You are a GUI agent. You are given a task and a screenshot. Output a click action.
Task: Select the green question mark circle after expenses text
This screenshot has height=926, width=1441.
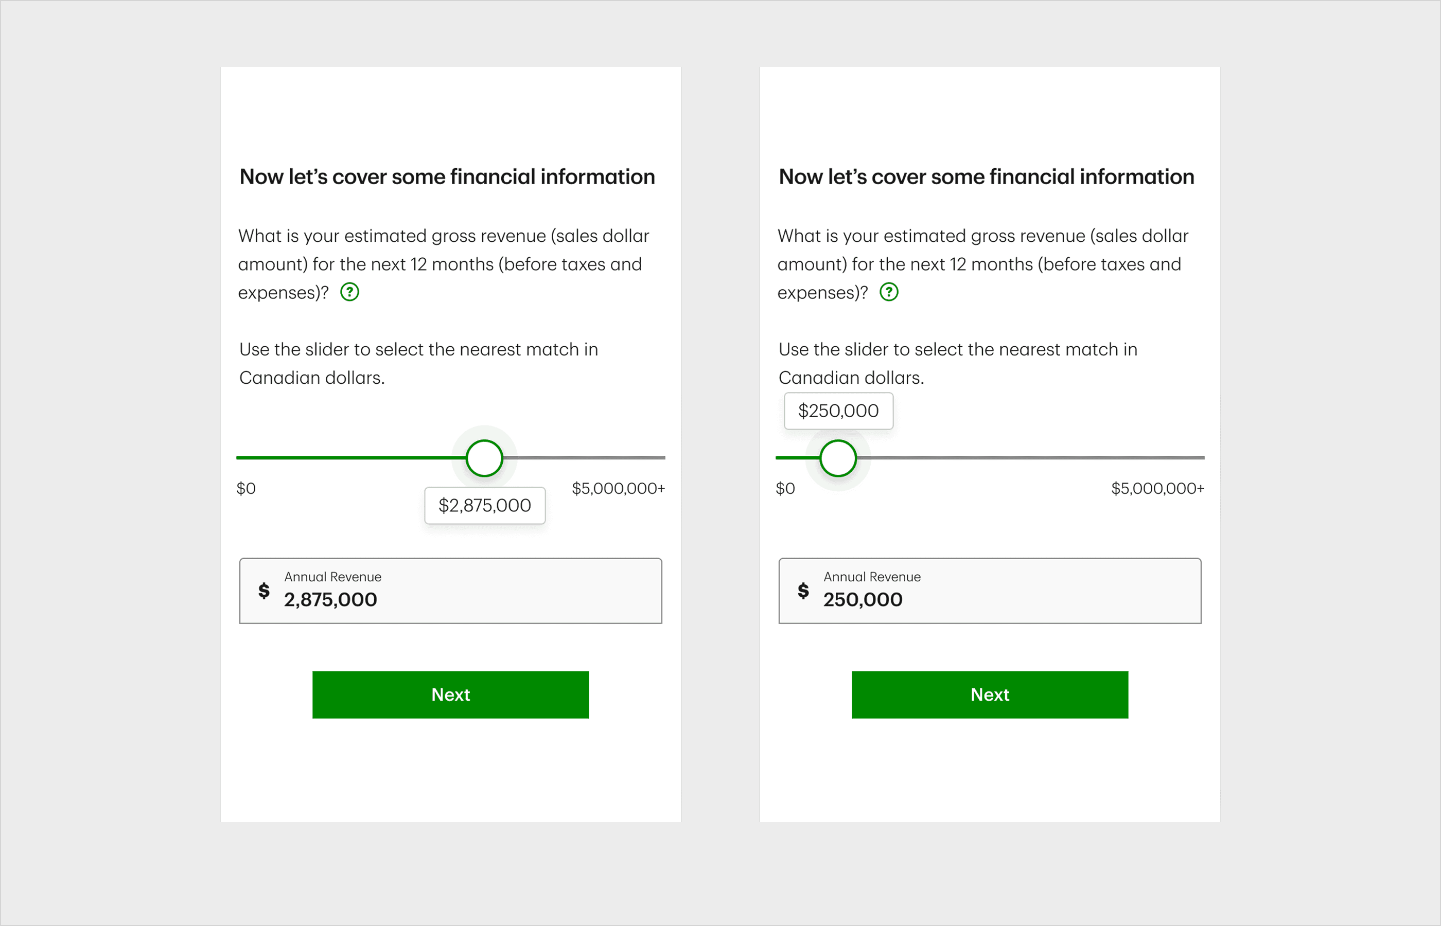349,292
